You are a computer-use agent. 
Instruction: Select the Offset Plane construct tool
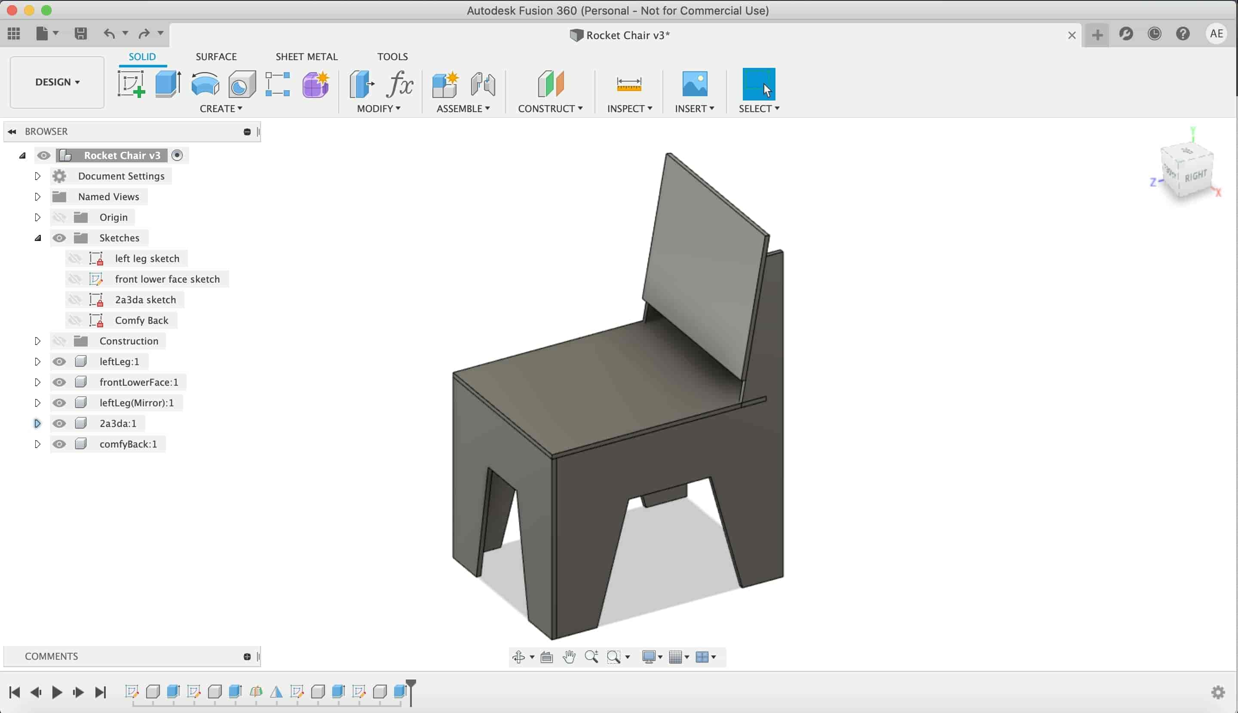pyautogui.click(x=551, y=84)
